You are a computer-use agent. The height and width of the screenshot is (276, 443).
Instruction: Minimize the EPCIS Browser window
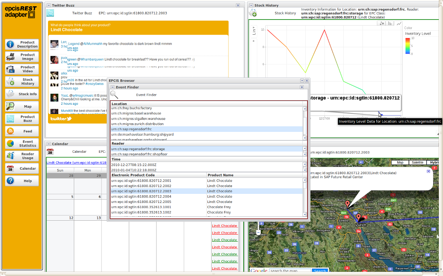[x=302, y=80]
